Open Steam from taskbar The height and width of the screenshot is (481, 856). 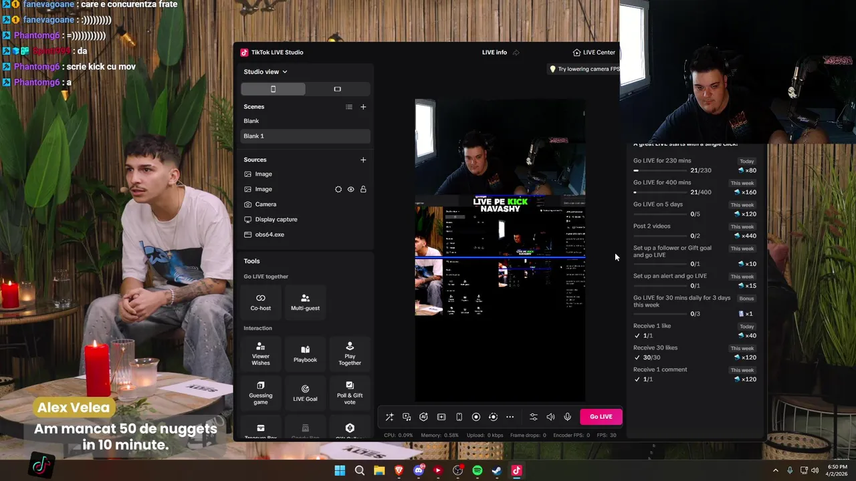[497, 470]
